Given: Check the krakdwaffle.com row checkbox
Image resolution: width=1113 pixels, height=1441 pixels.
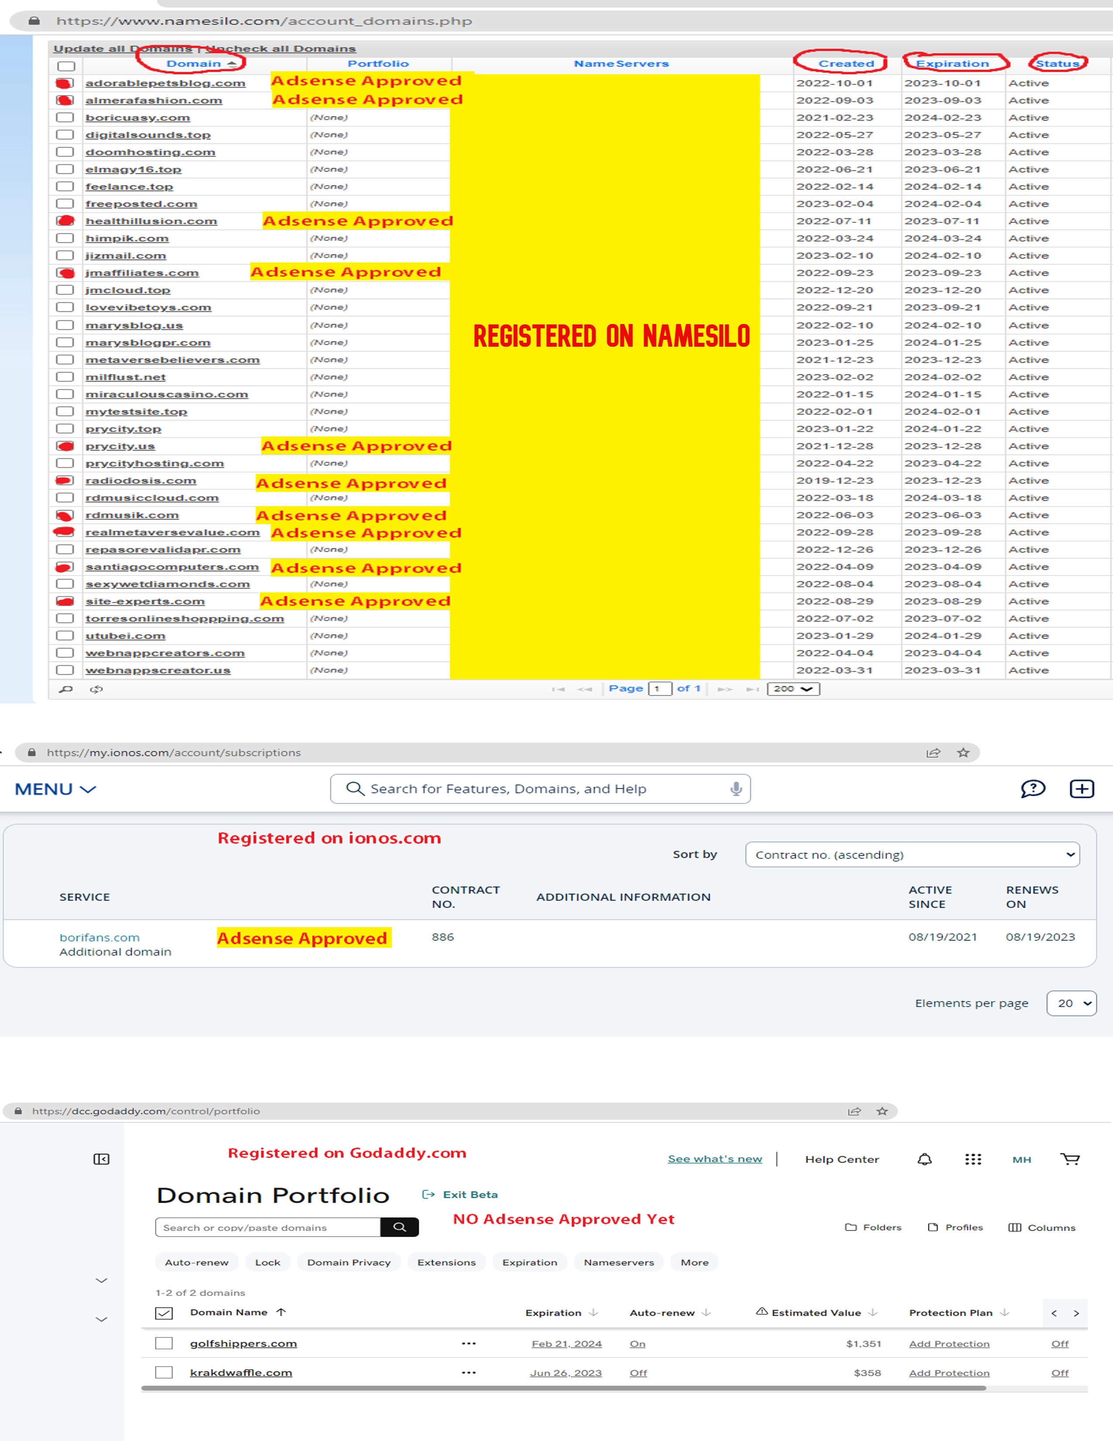Looking at the screenshot, I should click(164, 1372).
